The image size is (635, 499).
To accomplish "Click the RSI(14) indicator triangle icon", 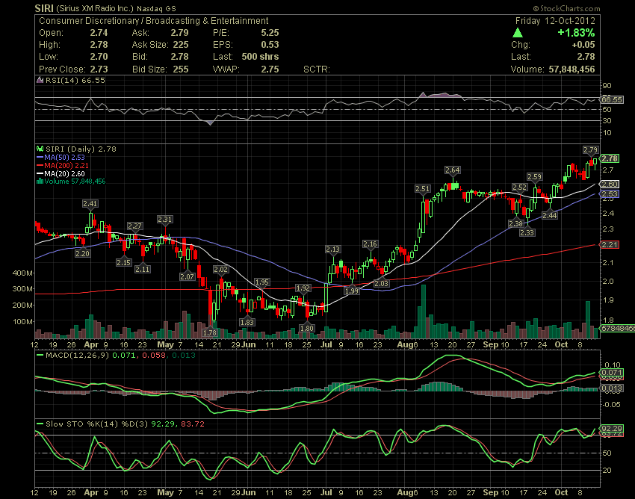I will pos(40,80).
